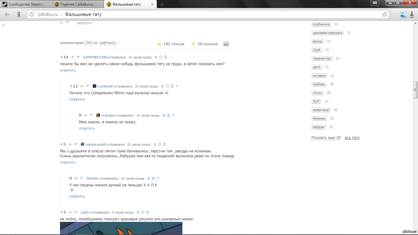
Task: Bookmark the page with the star icon
Action: [x=384, y=14]
